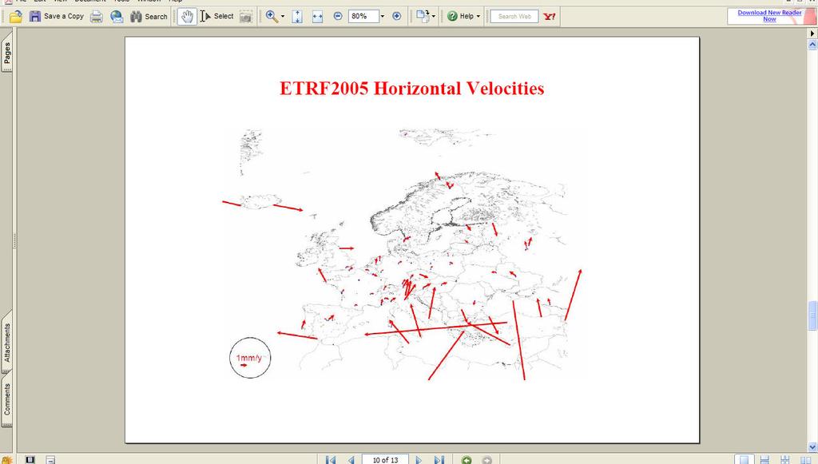Click the Fit Width icon
Viewport: 818px width, 464px height.
tap(317, 17)
